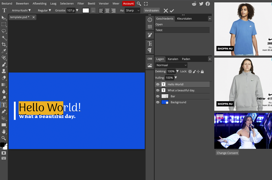Select the Blur tool
Screen dimensions: 272x180
coord(4,91)
